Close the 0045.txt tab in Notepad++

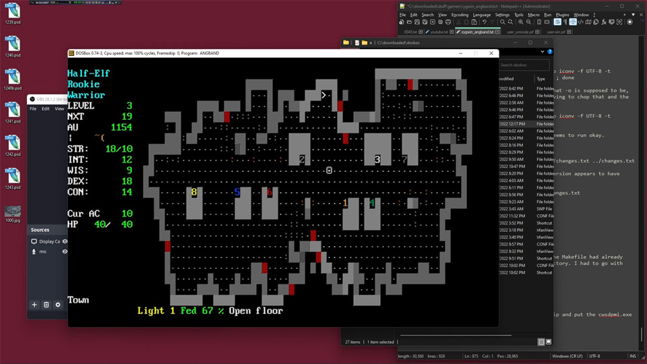(421, 32)
